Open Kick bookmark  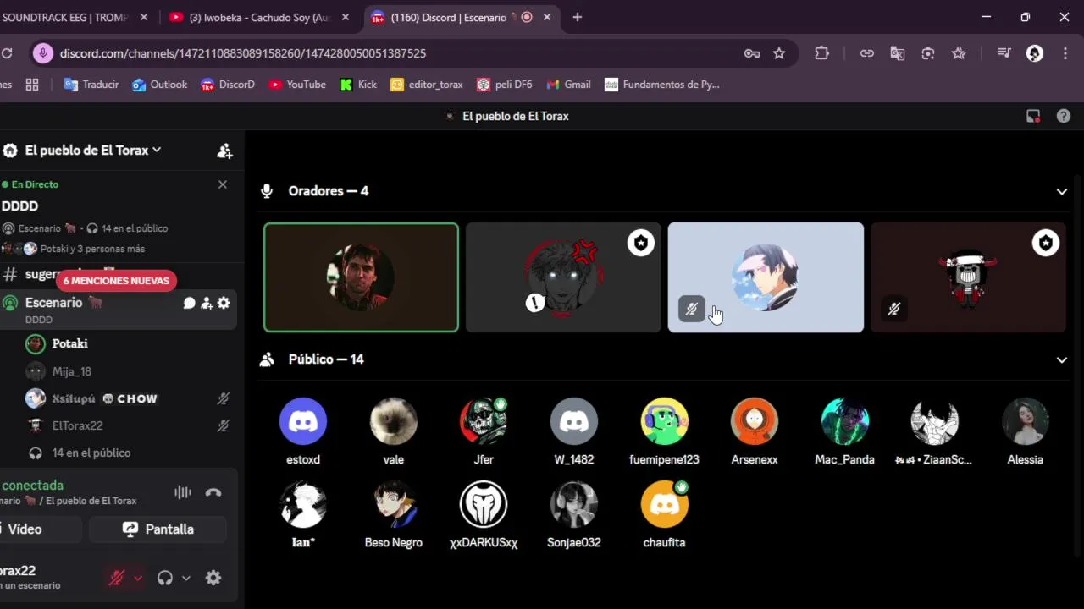tap(358, 85)
